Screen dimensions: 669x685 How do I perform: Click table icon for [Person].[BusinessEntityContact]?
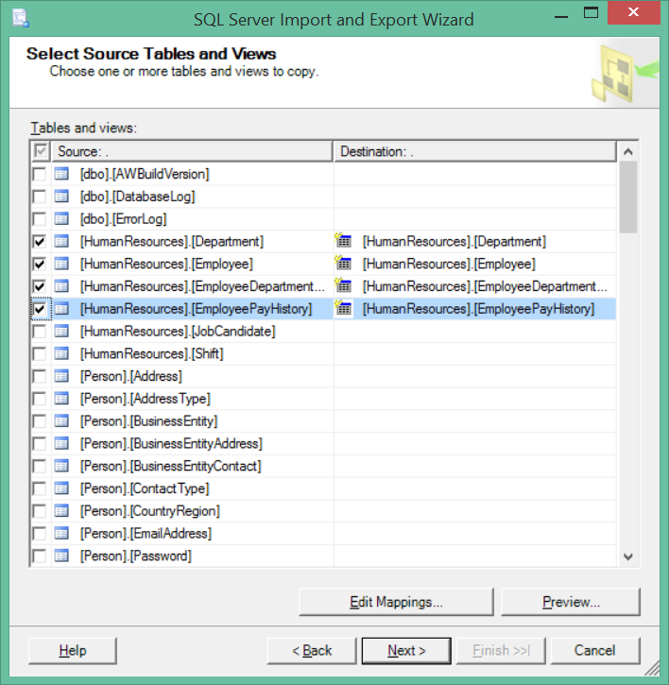click(61, 466)
